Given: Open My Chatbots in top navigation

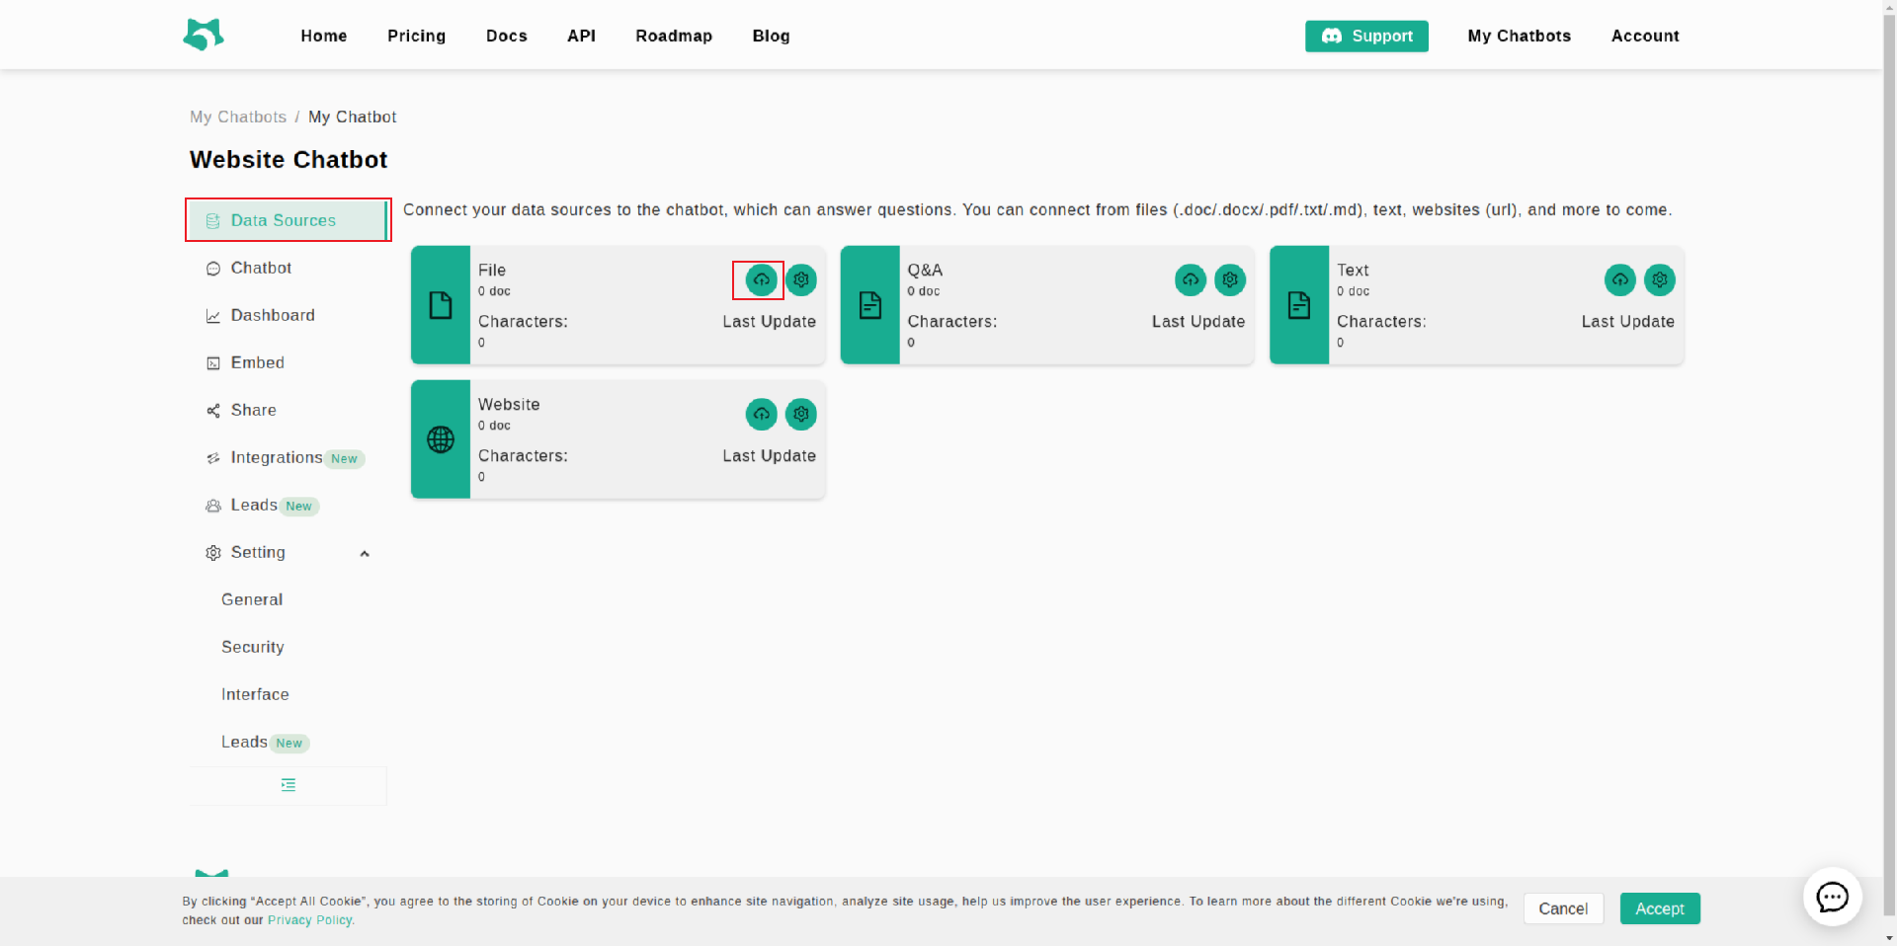Looking at the screenshot, I should click(x=1520, y=36).
